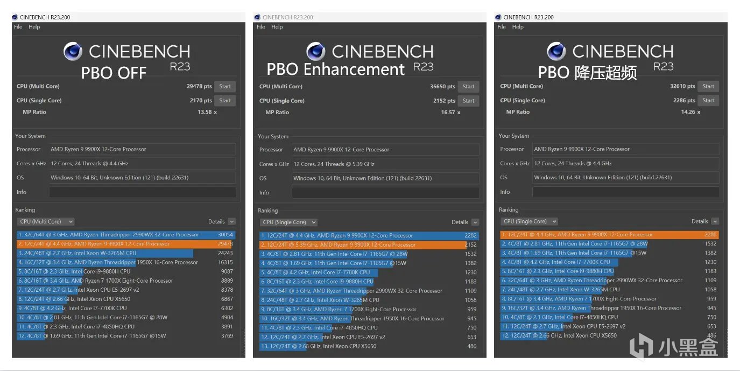Expand Details dropdown arrow in PBO OFF window
Viewport: 740px width, 371px height.
pos(231,221)
